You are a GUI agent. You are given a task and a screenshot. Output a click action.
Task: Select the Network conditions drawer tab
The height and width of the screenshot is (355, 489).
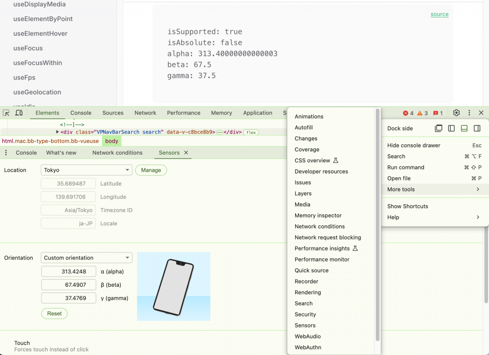[x=117, y=152]
